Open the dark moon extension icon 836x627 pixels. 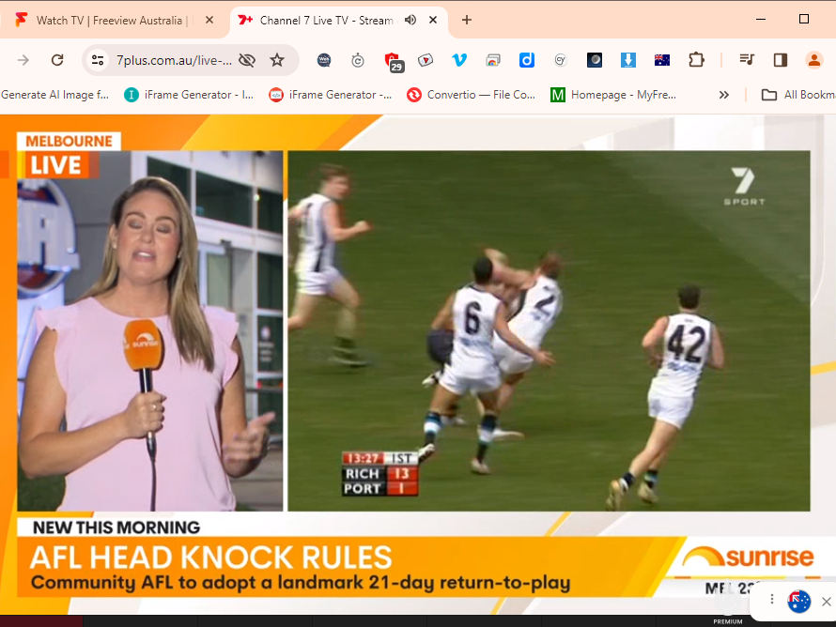click(595, 60)
